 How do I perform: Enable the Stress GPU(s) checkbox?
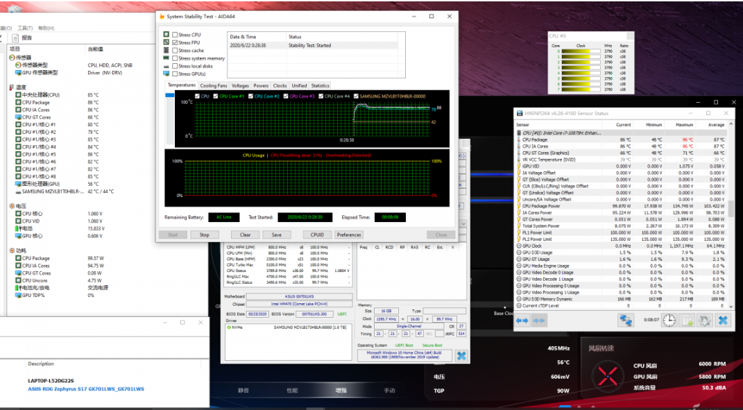click(x=175, y=74)
